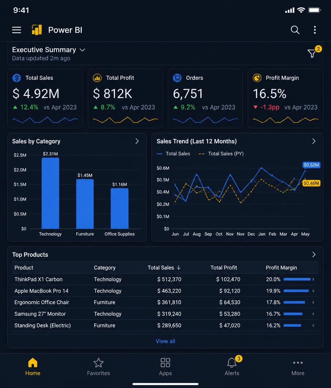Click the 16.7% margin value
This screenshot has width=331, height=388.
(273, 314)
